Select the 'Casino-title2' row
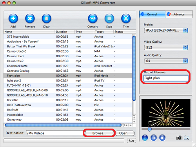Image resolution: width=196 pixels, height=147 pixels. (68, 61)
